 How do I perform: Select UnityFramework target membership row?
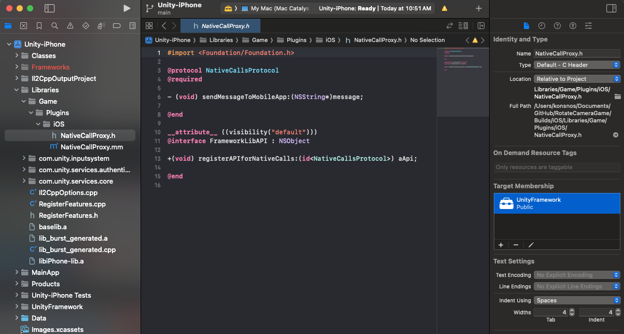click(x=557, y=203)
